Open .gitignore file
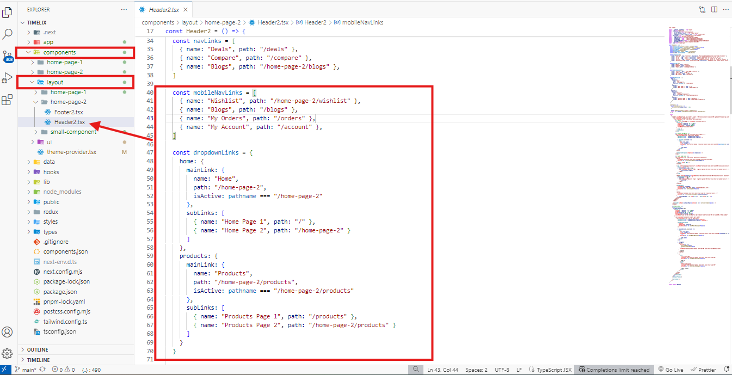The height and width of the screenshot is (375, 732). 76,242
